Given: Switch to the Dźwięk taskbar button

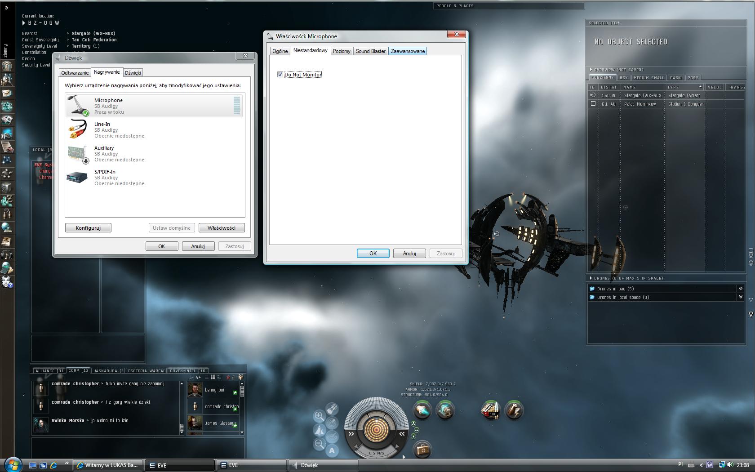Looking at the screenshot, I should click(x=323, y=465).
